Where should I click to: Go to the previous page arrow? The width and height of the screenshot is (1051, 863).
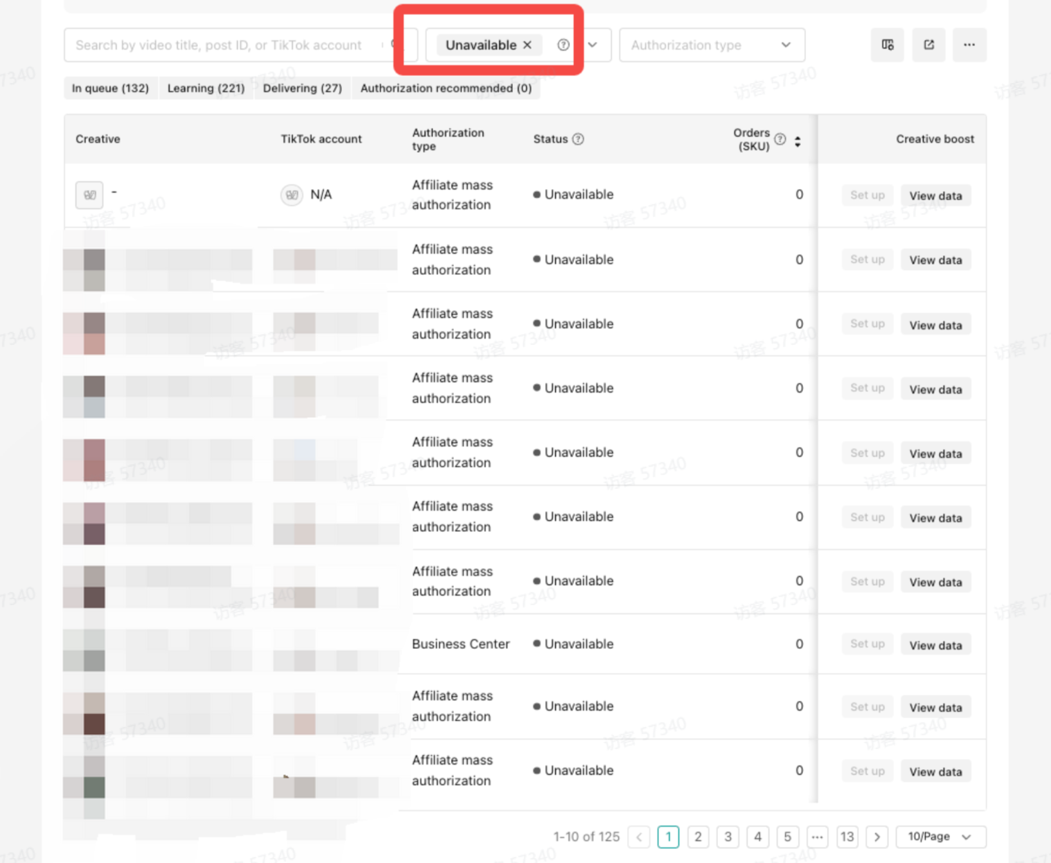pyautogui.click(x=639, y=837)
